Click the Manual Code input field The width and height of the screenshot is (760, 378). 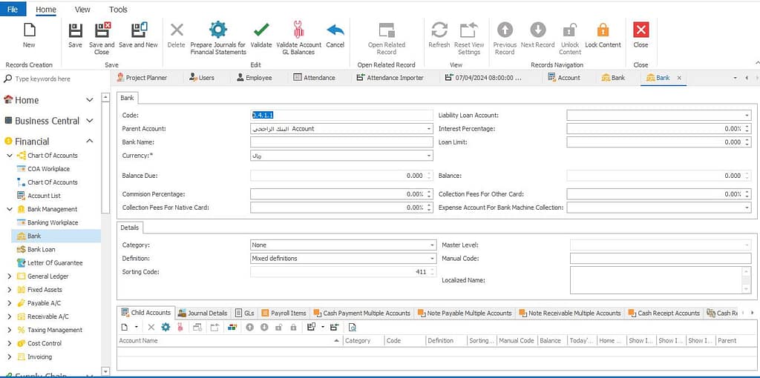(661, 259)
